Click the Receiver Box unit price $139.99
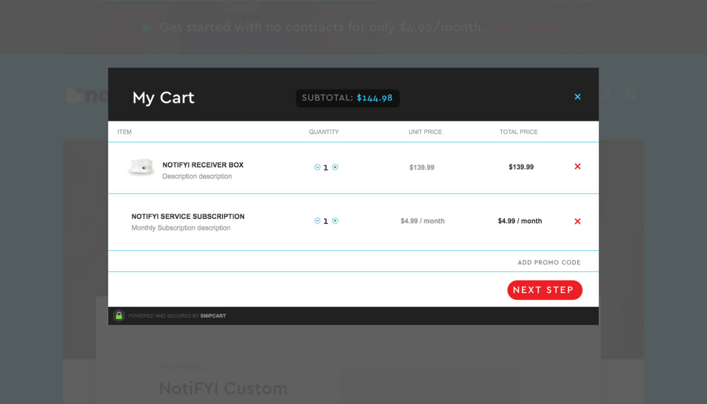707x404 pixels. tap(422, 167)
